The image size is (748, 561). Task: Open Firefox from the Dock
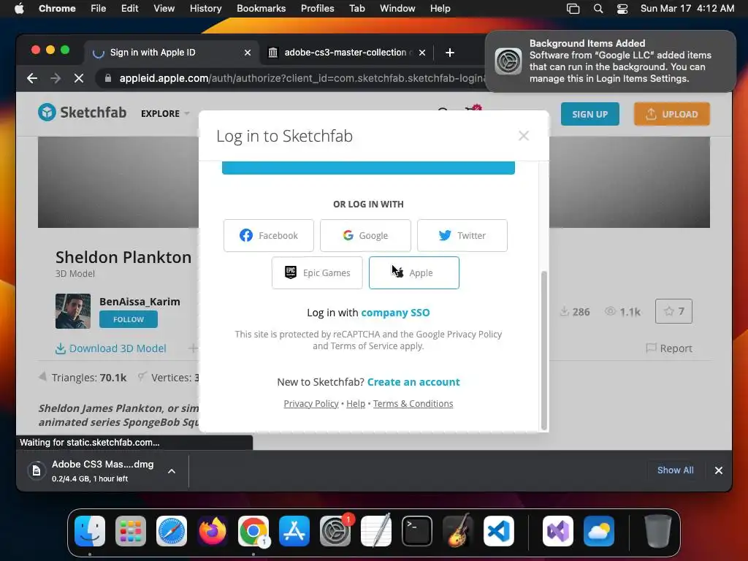[213, 531]
